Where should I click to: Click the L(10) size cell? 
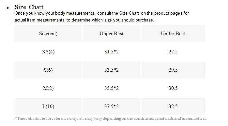coord(48,106)
